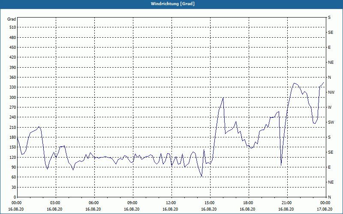Select the 0 y-axis value

click(x=15, y=197)
